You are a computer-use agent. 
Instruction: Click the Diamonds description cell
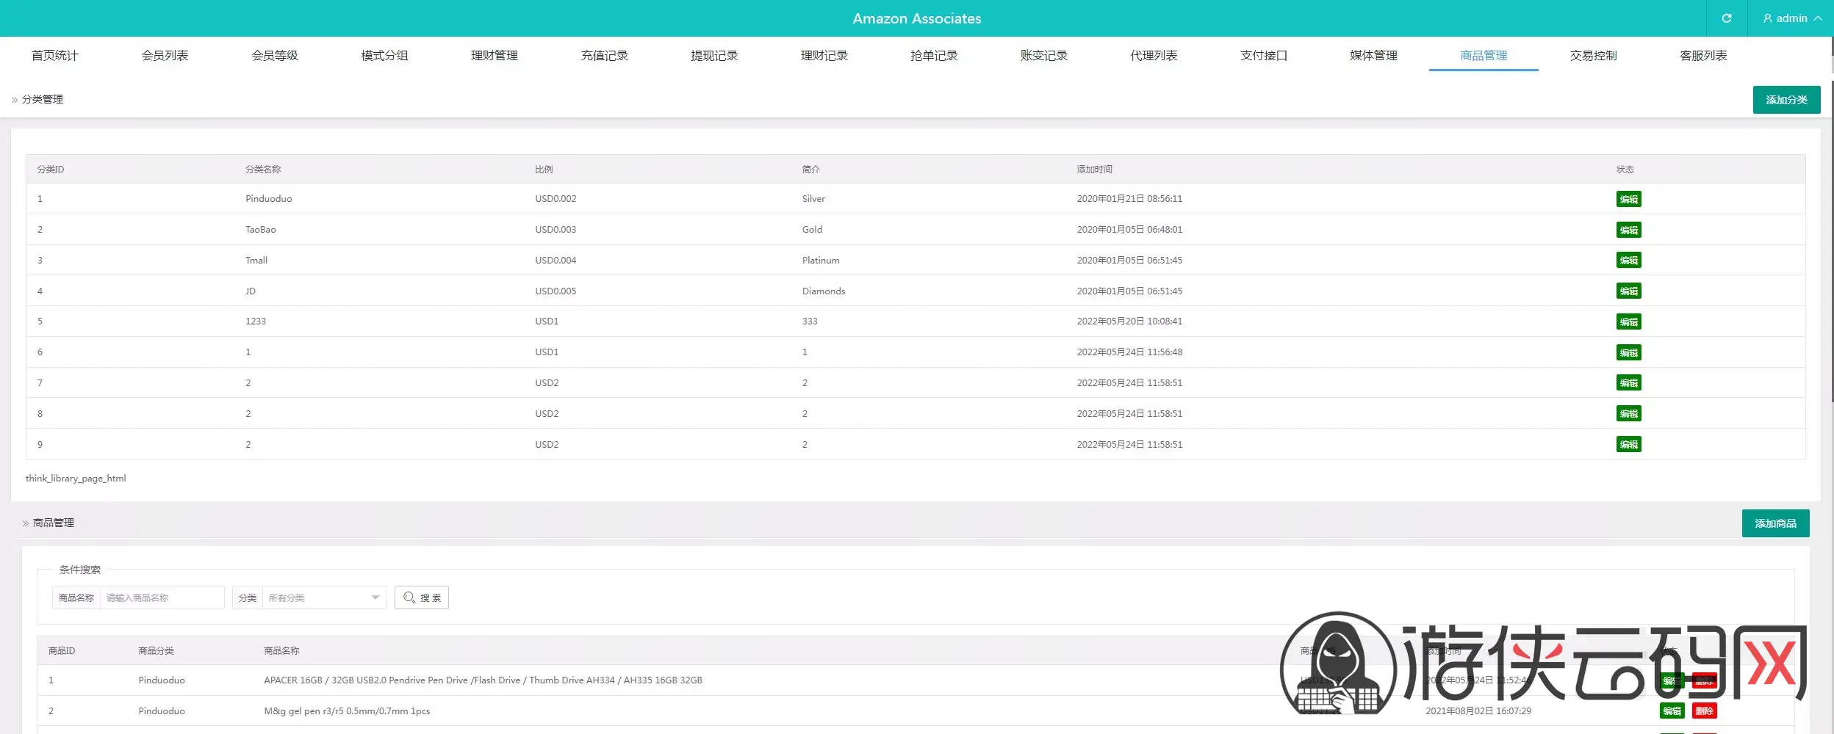(824, 291)
